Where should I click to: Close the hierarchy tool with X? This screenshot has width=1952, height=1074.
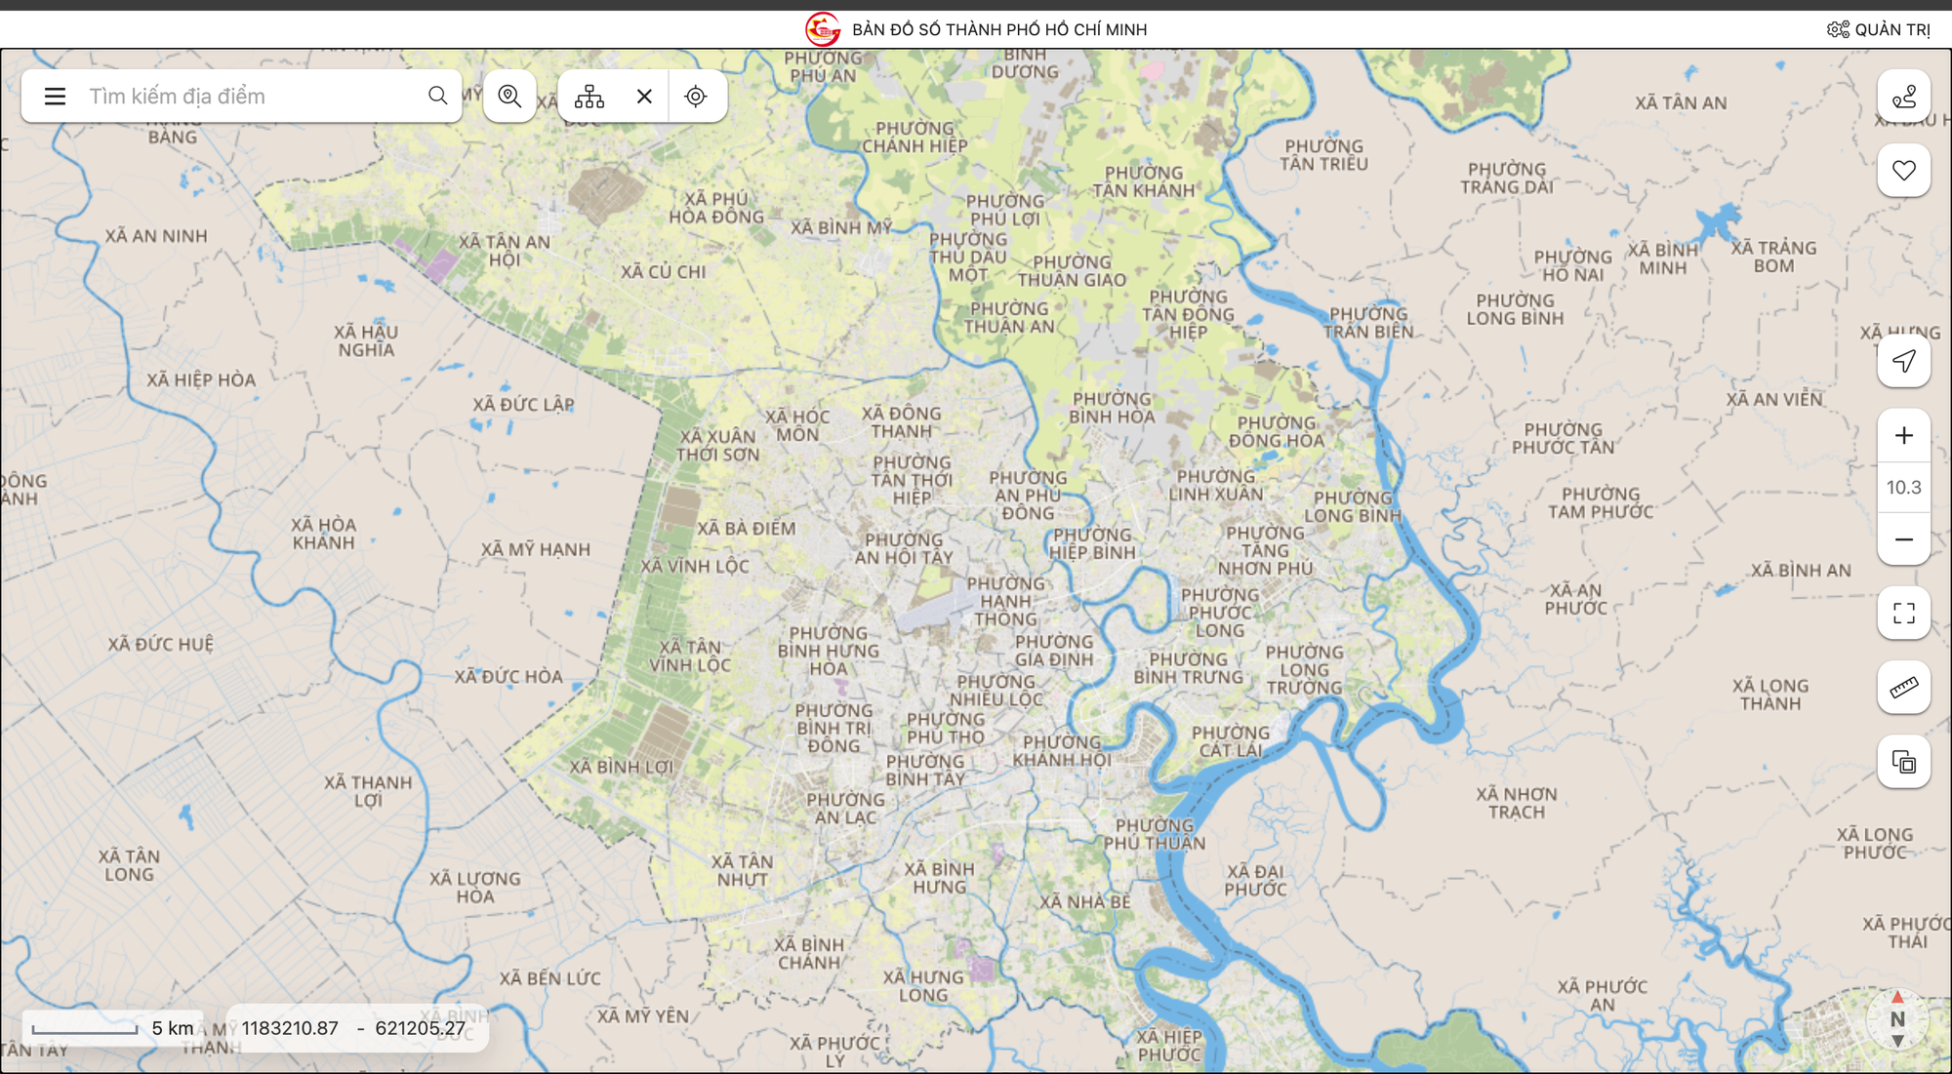(644, 96)
